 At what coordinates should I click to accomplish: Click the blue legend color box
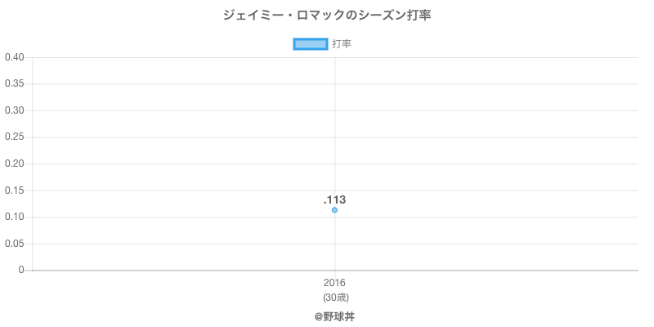point(310,44)
